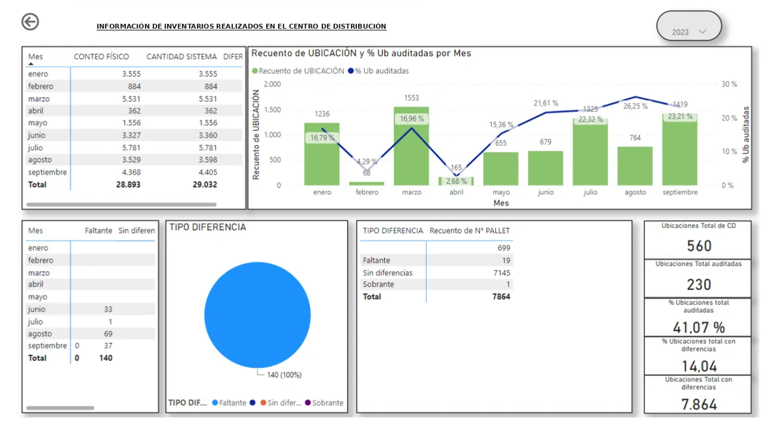
Task: Click the 699 value in blank pallet row
Action: (x=504, y=248)
